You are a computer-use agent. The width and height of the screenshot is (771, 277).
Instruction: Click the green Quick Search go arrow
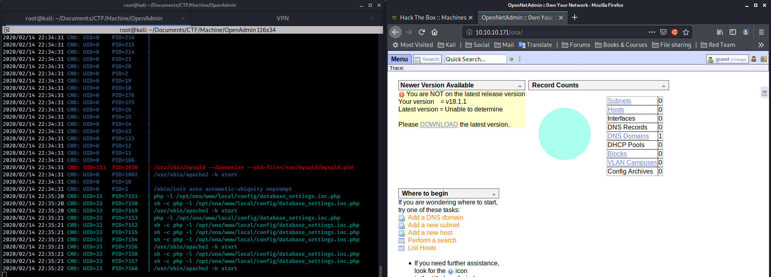[x=512, y=59]
